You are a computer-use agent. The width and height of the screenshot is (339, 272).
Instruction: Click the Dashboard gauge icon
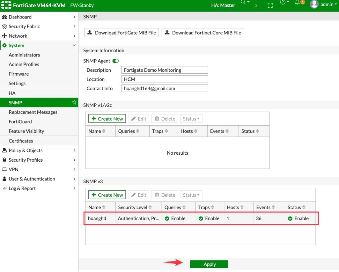pyautogui.click(x=4, y=17)
